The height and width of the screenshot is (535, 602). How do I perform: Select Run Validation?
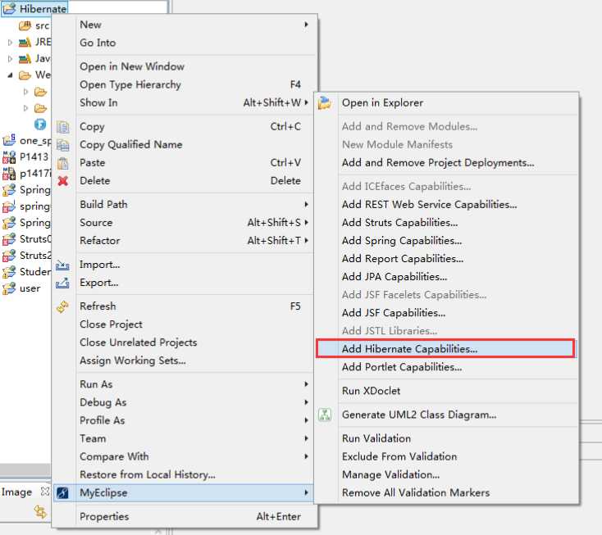(446, 438)
